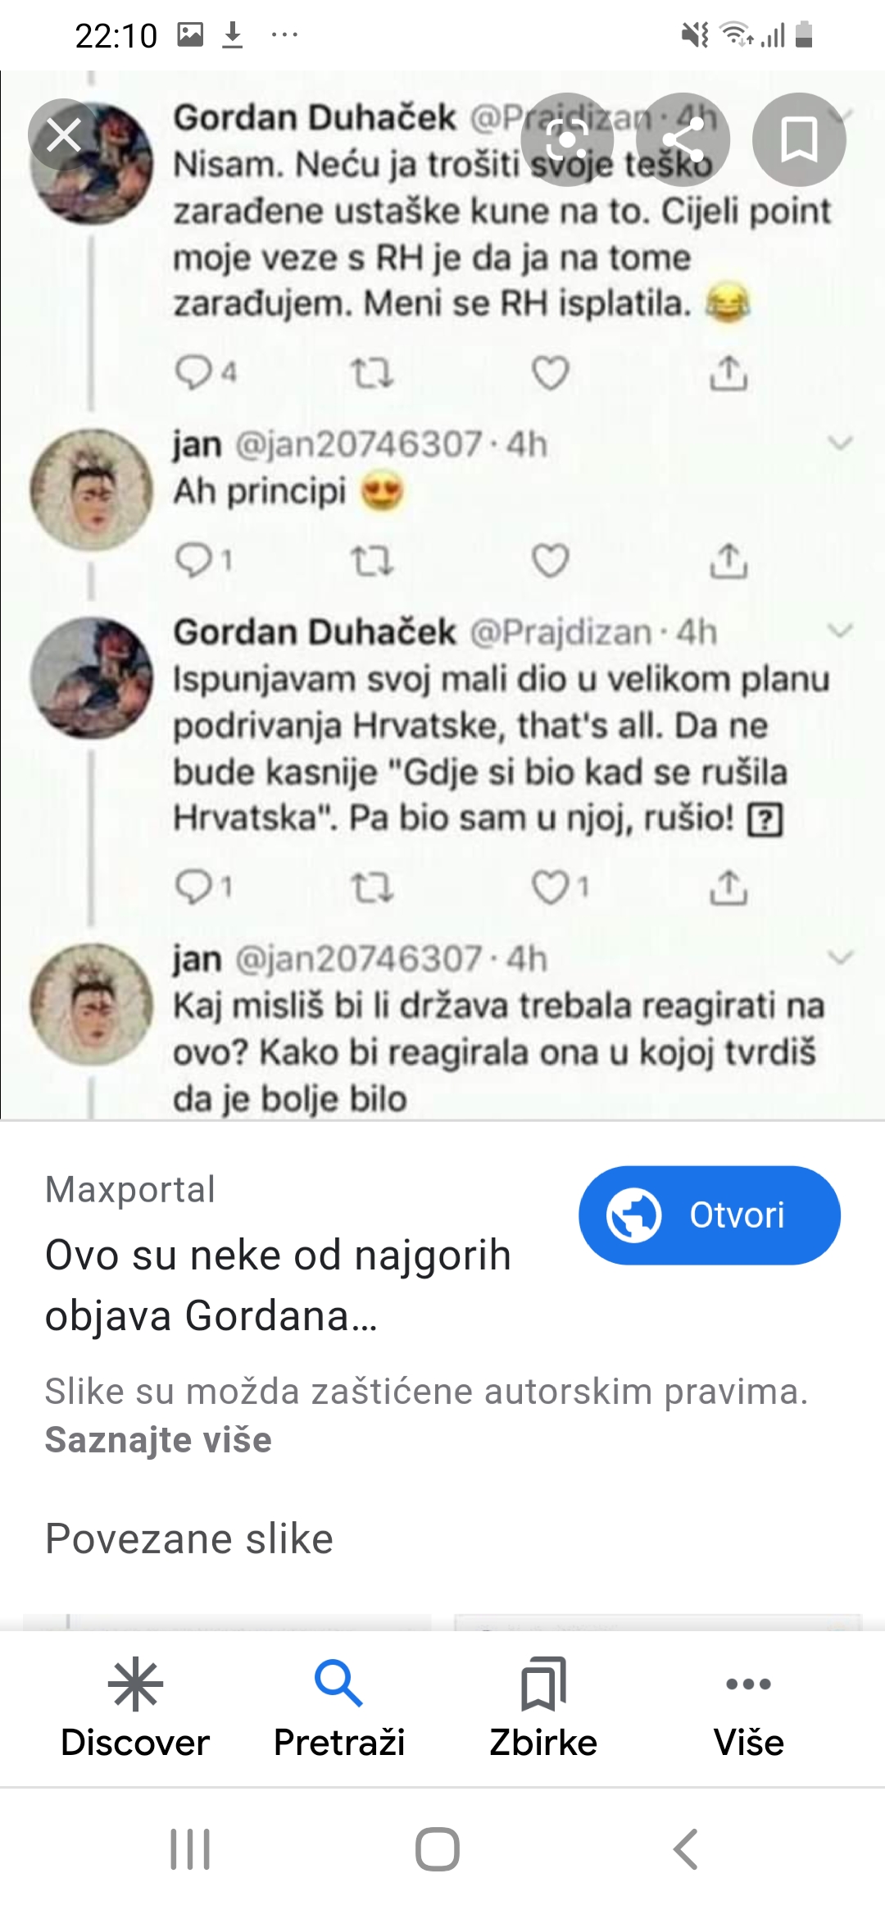The image size is (885, 1919).
Task: Tap the share icon on image
Action: tap(683, 139)
